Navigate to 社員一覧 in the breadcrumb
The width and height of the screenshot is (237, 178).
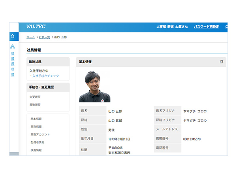(44, 37)
